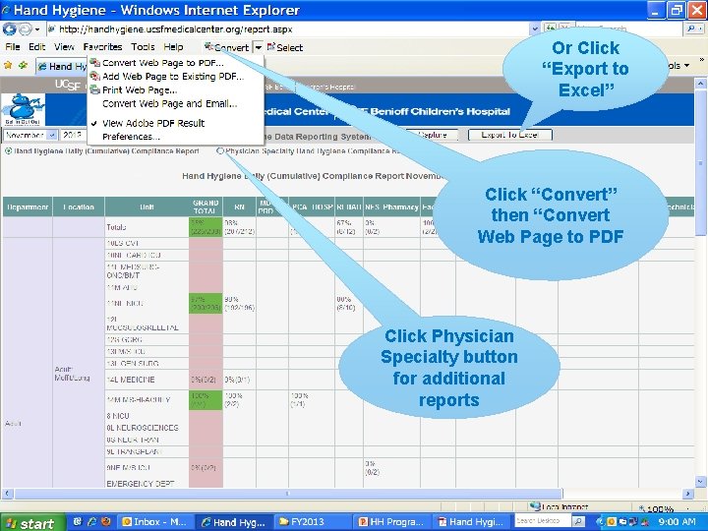This screenshot has height=531, width=708.
Task: Open the Convert dropdown arrow
Action: [x=258, y=47]
